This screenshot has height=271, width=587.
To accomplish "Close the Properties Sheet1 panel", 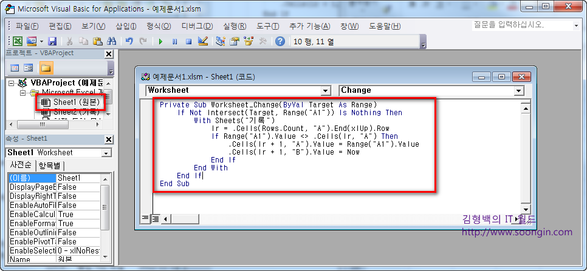I will 109,139.
